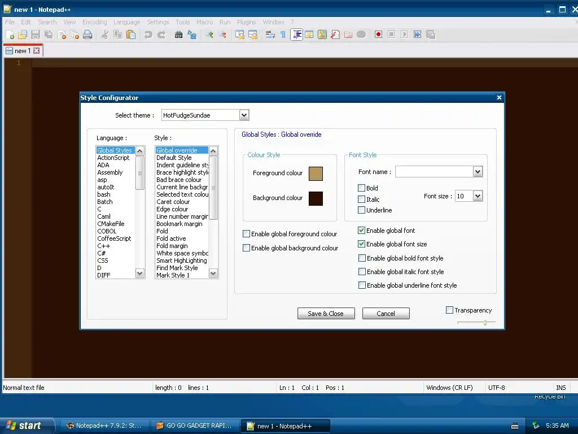
Task: Click Save Recorded Macro icon
Action: click(x=431, y=34)
